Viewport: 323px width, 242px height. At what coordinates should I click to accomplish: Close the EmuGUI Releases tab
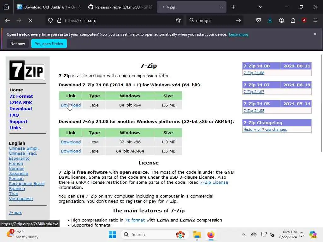tap(150, 7)
